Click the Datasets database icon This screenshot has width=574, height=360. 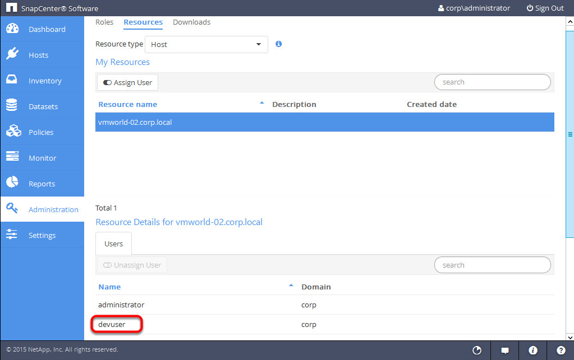12,105
